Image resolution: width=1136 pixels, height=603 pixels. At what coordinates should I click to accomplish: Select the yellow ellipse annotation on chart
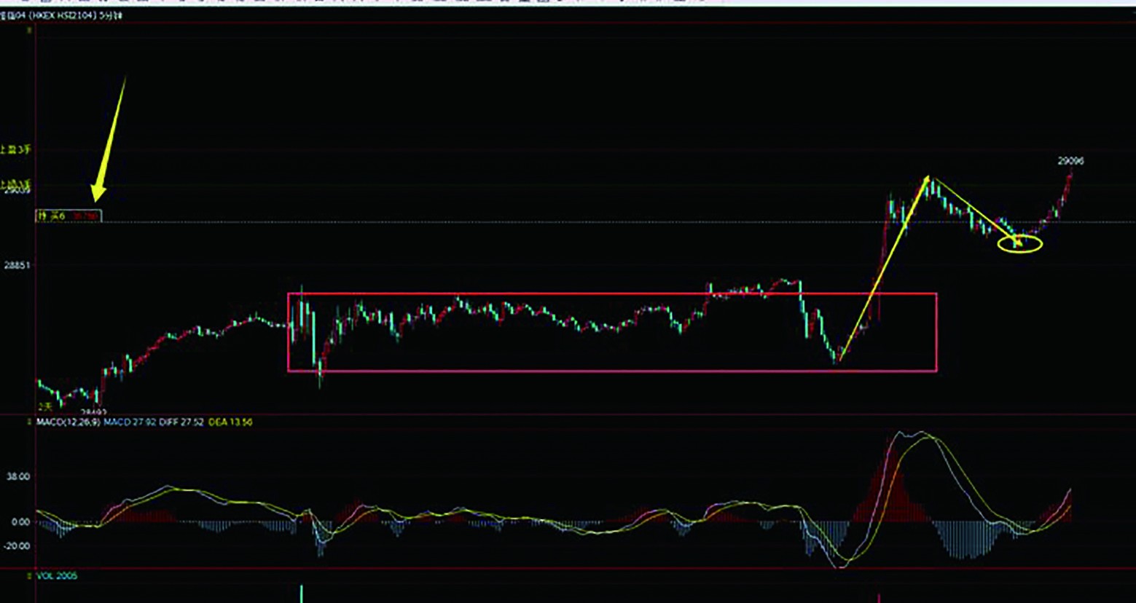[x=1020, y=244]
